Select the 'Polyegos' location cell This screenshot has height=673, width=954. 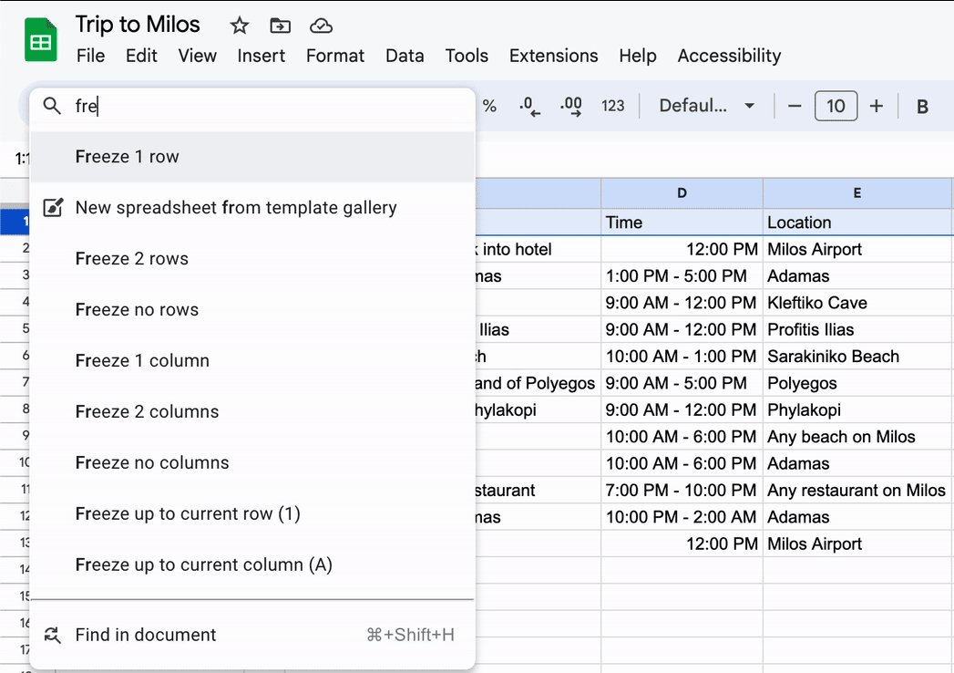857,383
